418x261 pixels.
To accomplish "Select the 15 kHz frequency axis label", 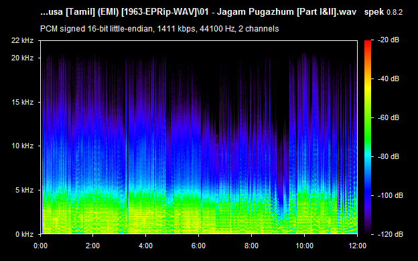I will [22, 102].
